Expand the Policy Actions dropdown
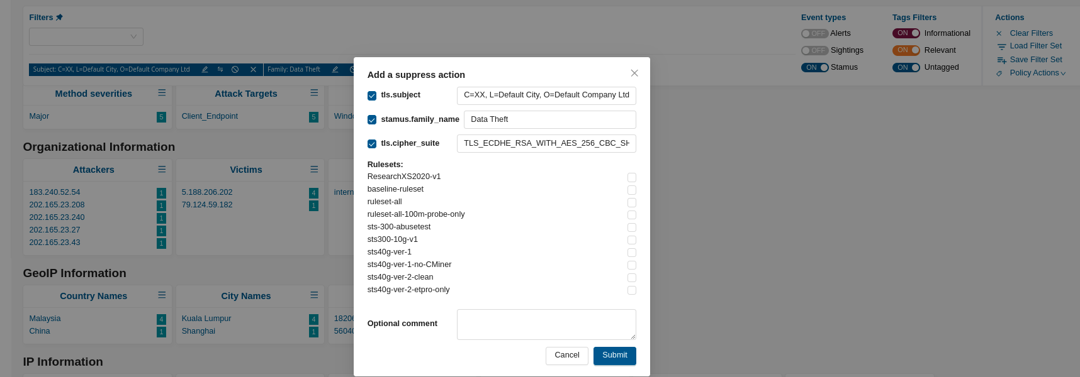This screenshot has width=1080, height=377. 1037,73
